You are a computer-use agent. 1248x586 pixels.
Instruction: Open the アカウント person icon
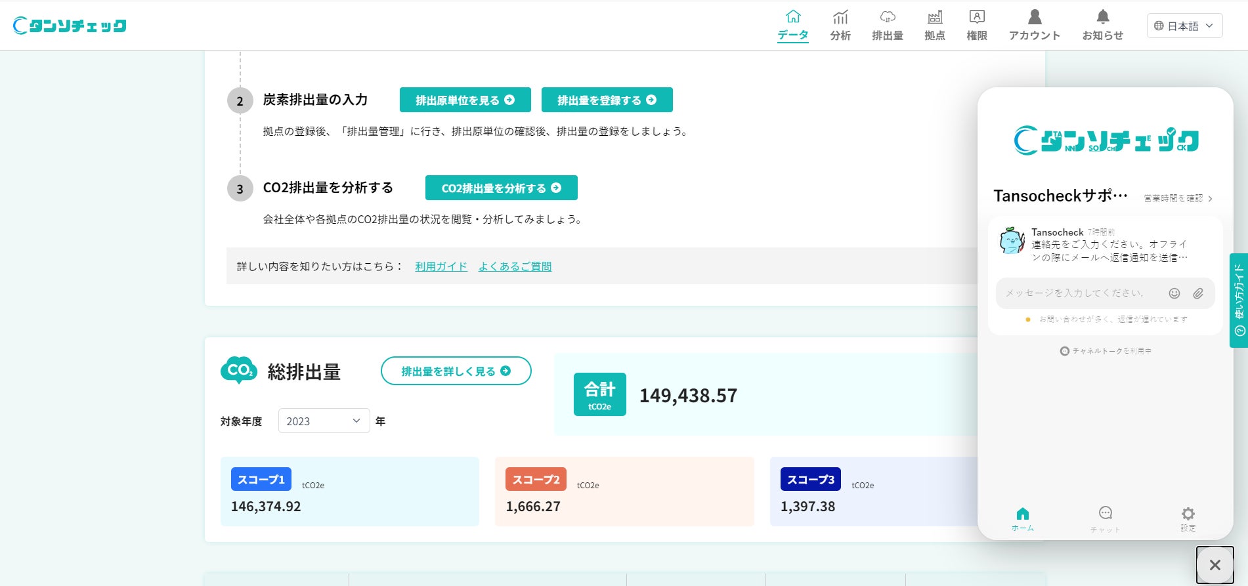pos(1035,16)
